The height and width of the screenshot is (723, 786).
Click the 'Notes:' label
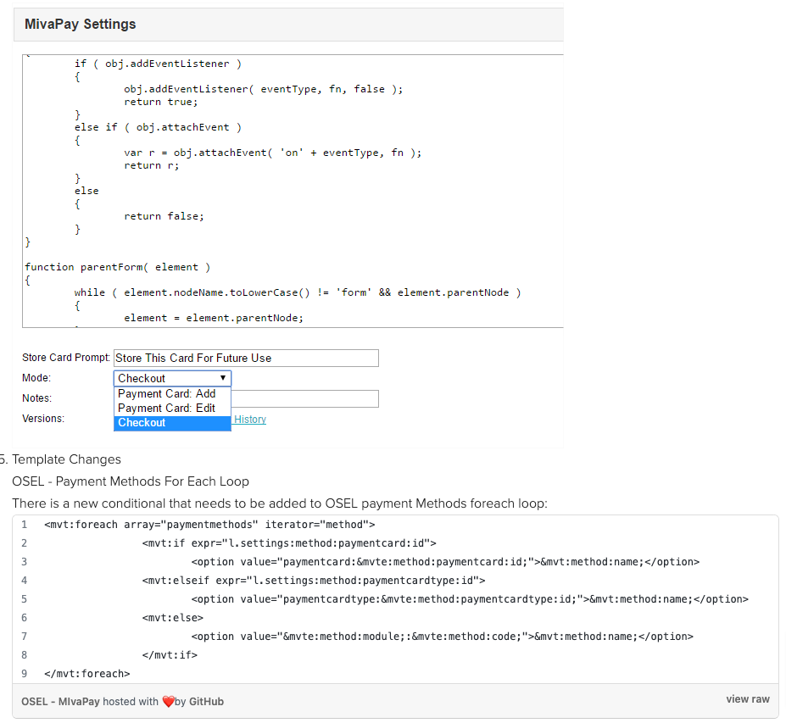[37, 398]
